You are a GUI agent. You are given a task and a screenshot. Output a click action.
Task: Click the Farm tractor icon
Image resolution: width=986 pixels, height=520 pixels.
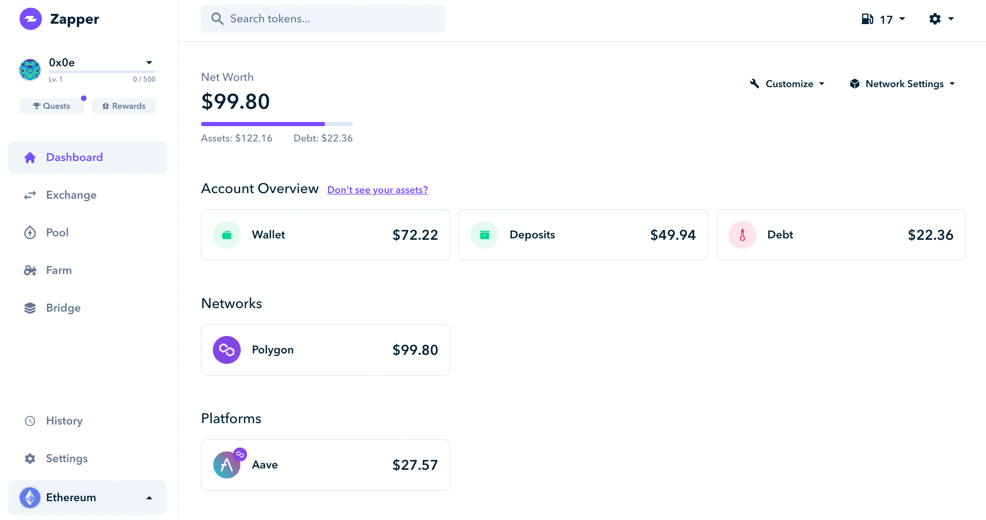tap(30, 270)
